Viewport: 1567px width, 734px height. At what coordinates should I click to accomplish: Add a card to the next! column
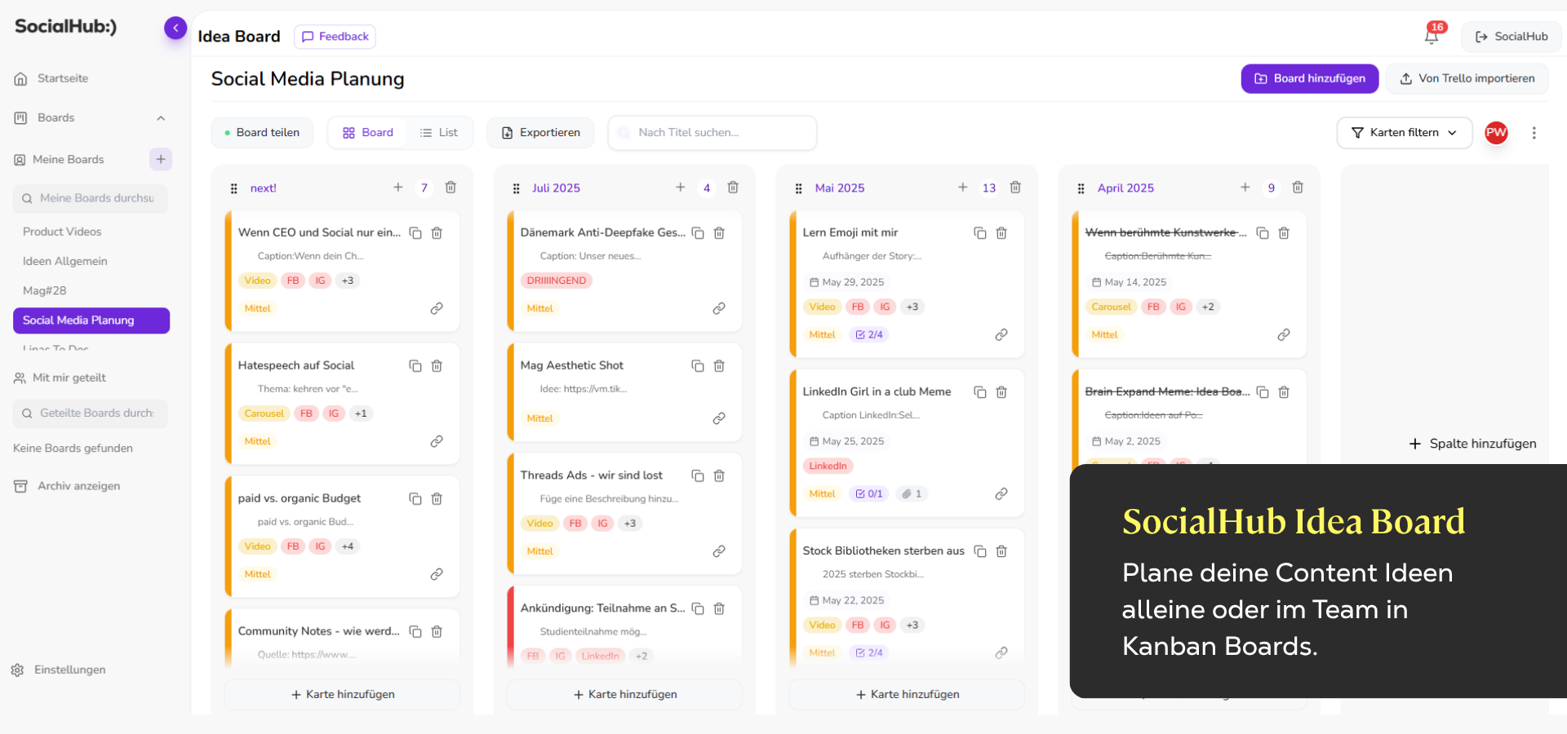coord(398,188)
